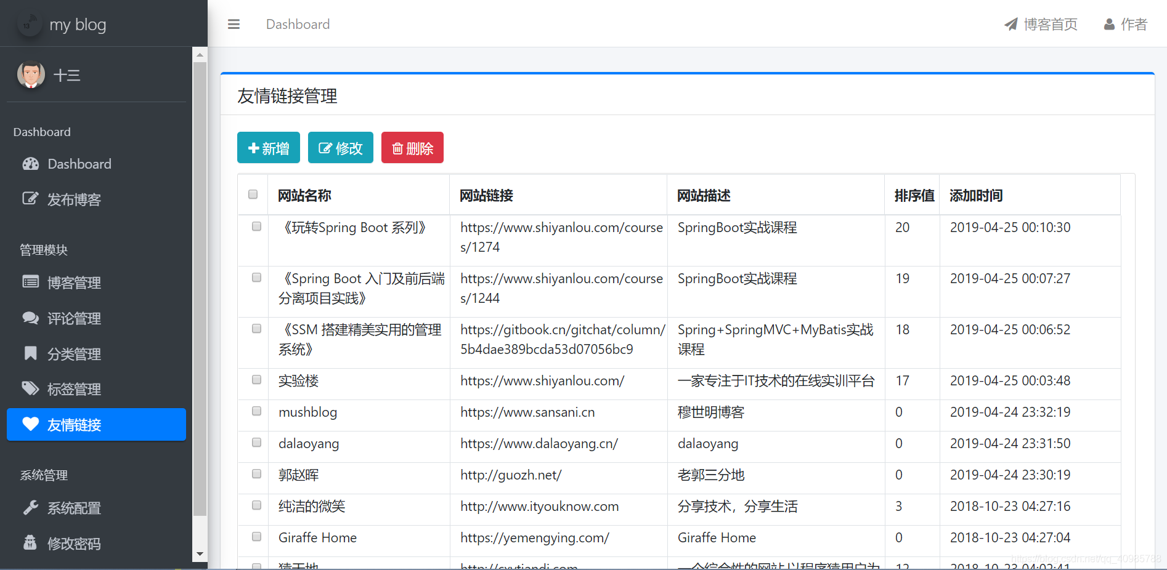Click the trash icon on 删除 button

point(397,148)
